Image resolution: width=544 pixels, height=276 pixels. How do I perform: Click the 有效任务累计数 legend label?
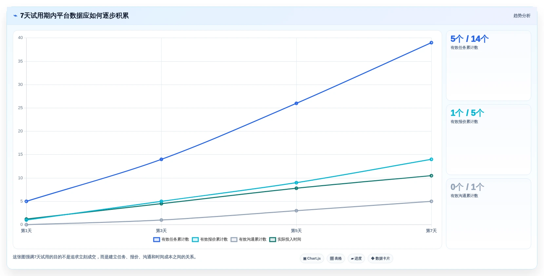coord(175,240)
